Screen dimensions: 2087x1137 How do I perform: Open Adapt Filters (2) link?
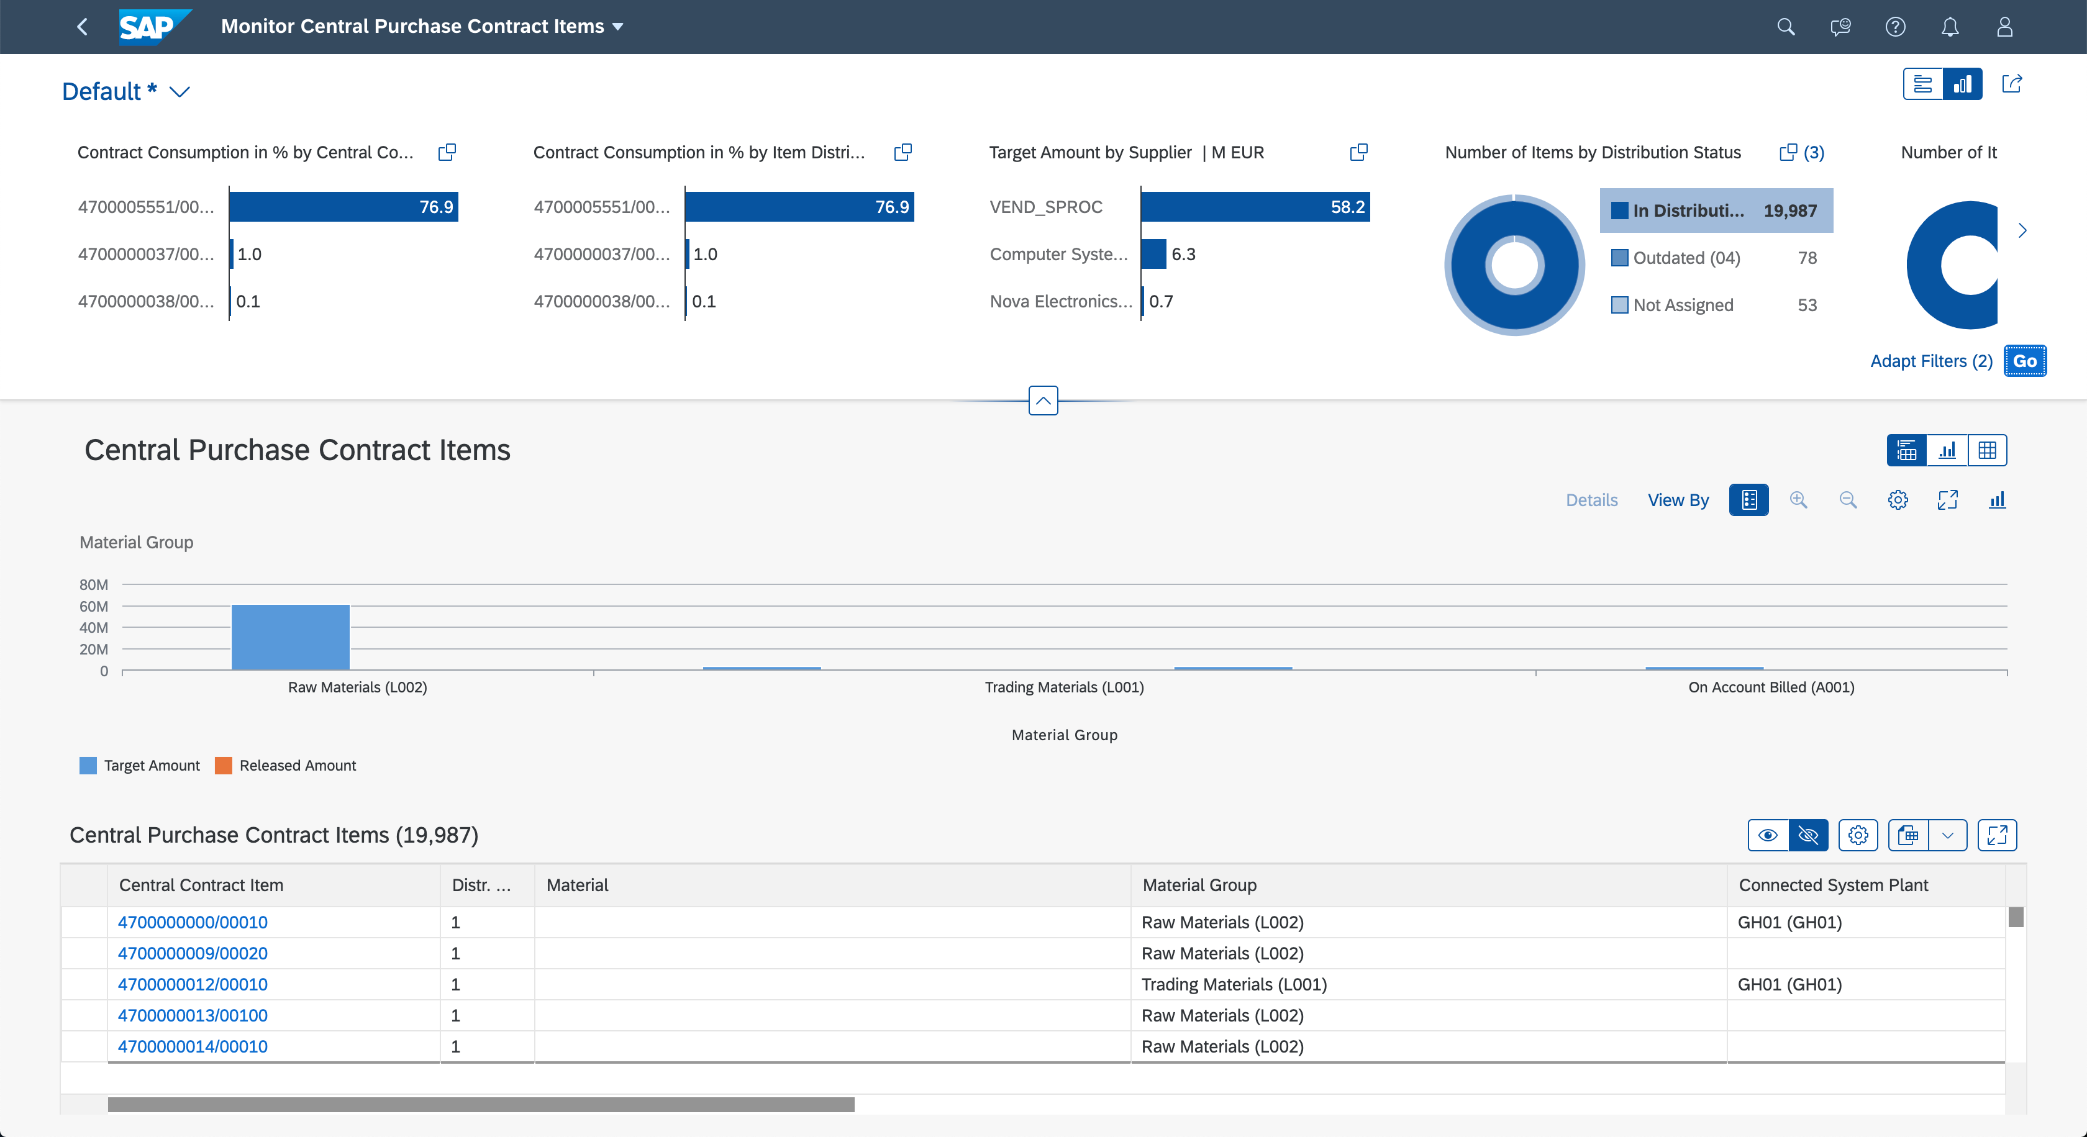click(1930, 361)
